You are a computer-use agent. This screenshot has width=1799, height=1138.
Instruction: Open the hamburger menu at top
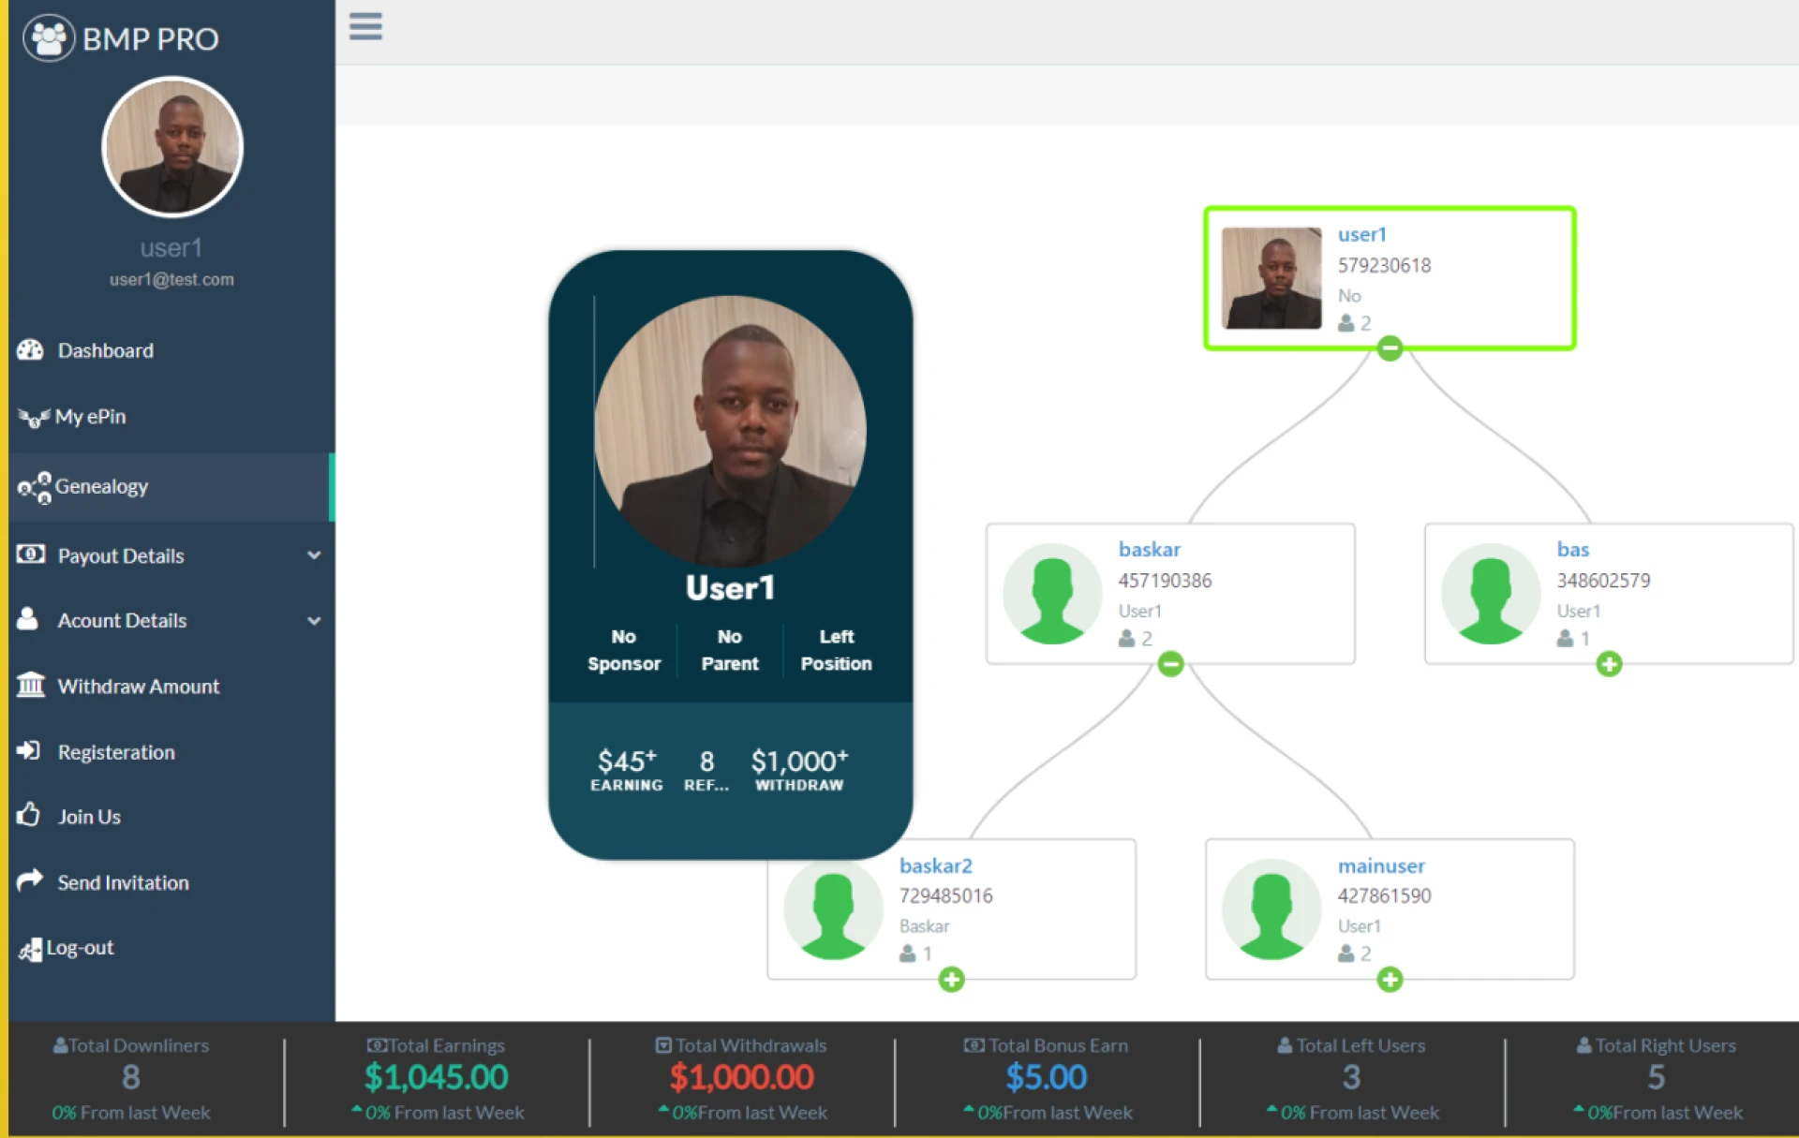365,27
